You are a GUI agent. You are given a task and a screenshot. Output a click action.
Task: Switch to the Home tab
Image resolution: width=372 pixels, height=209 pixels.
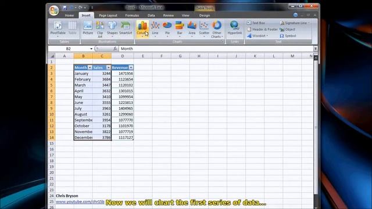pos(69,16)
